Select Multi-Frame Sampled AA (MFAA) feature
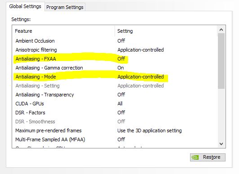 50,139
